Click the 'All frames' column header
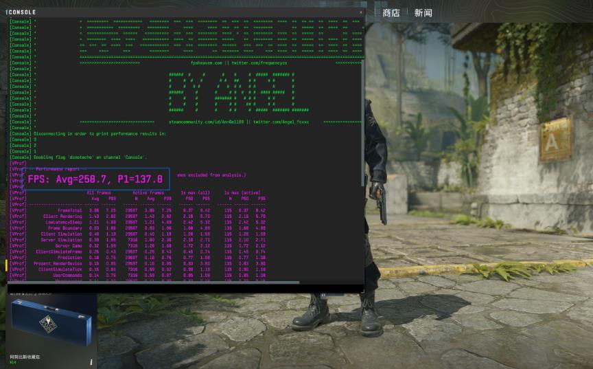The width and height of the screenshot is (593, 369). 99,192
